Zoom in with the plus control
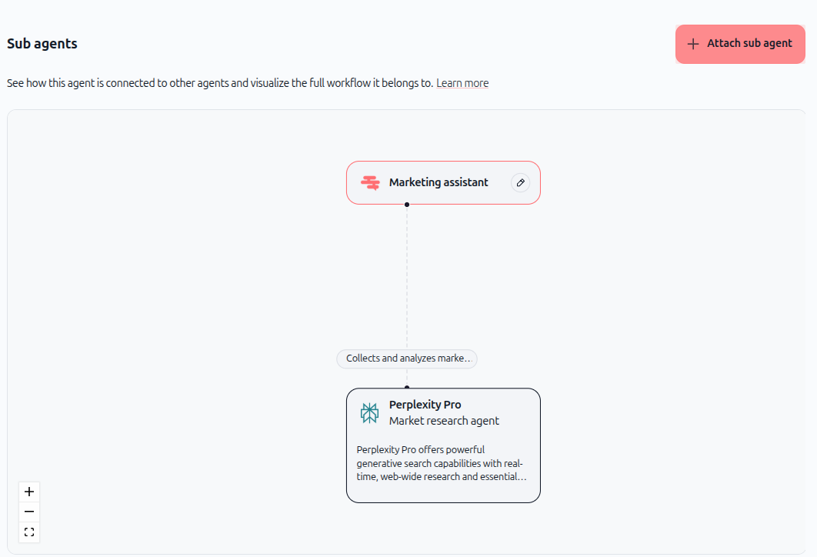This screenshot has width=817, height=557. 29,492
